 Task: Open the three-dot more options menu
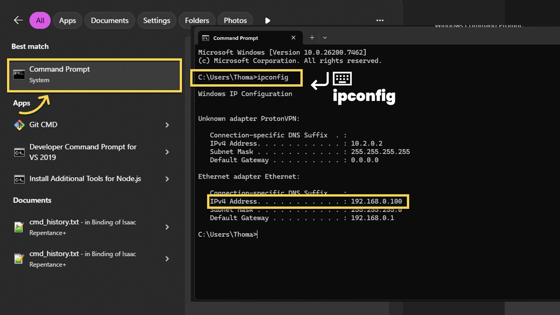click(380, 20)
